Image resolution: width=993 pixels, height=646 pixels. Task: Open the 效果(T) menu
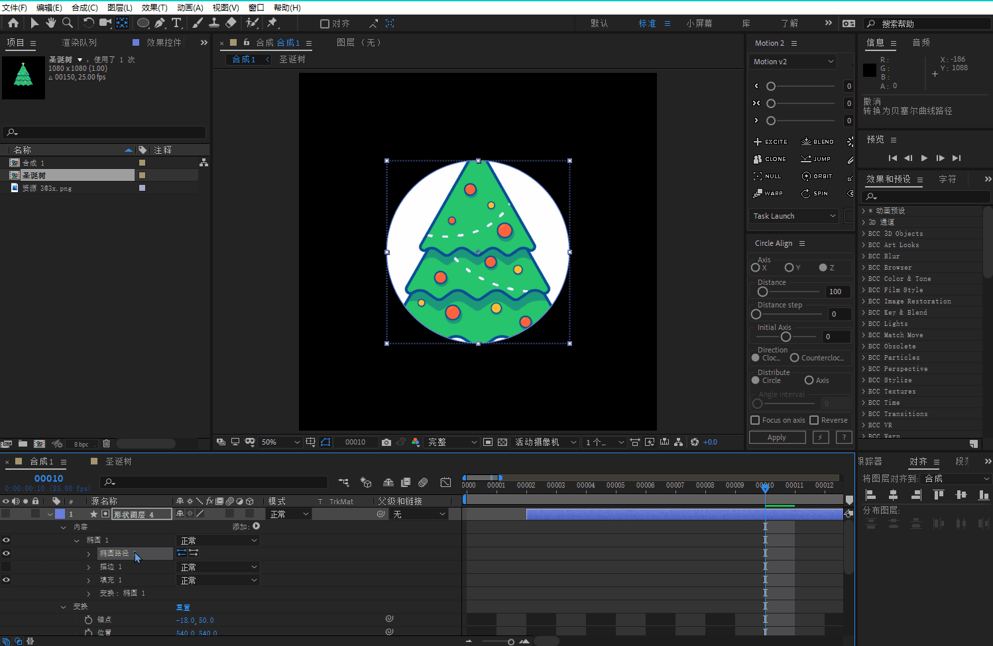click(x=154, y=7)
